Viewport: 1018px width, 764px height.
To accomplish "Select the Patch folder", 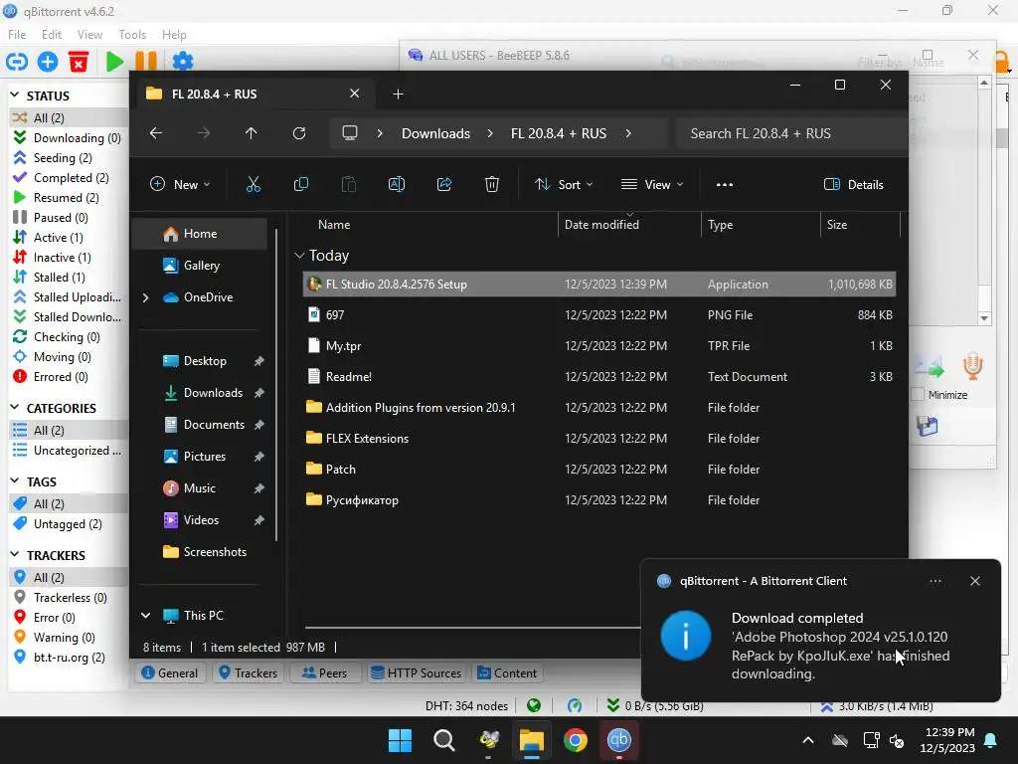I will click(599, 470).
